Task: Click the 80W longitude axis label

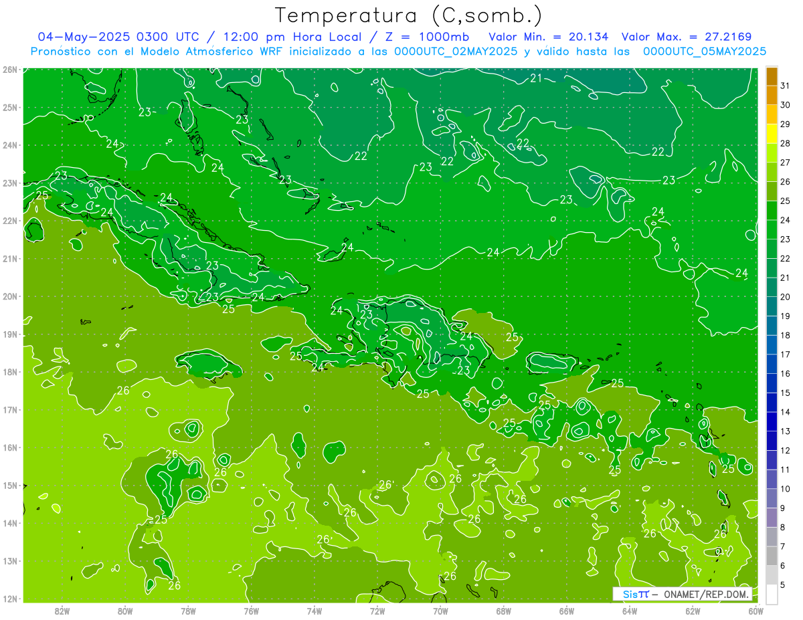Action: click(x=125, y=611)
